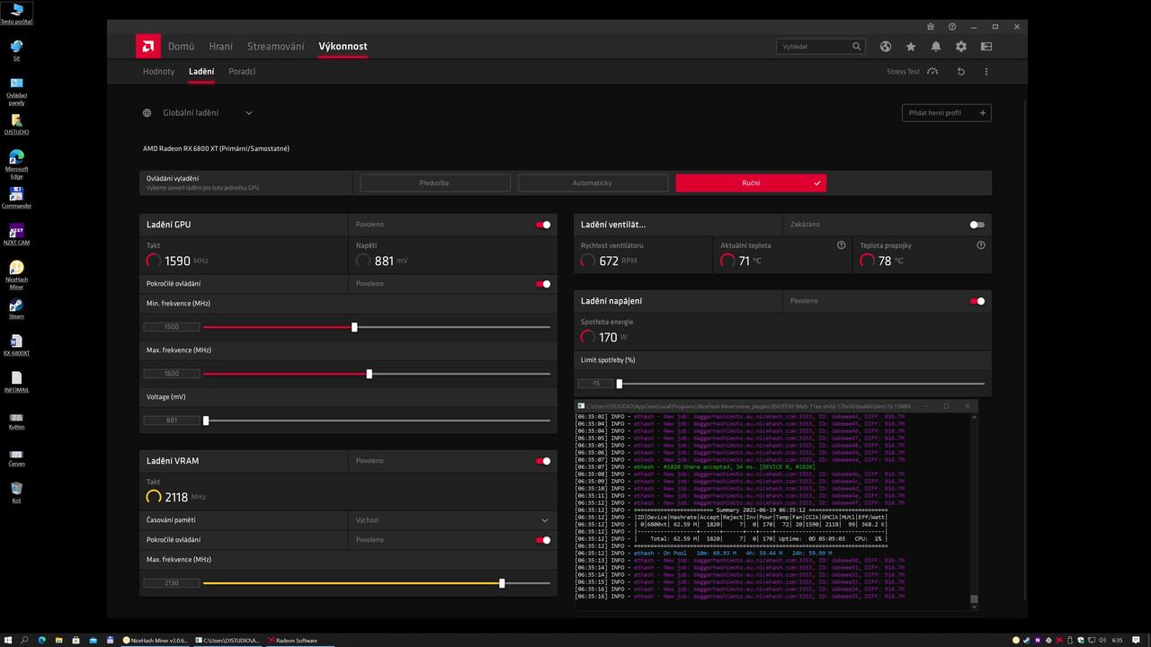The height and width of the screenshot is (647, 1151).
Task: Switch to the Hraní tab
Action: point(220,46)
